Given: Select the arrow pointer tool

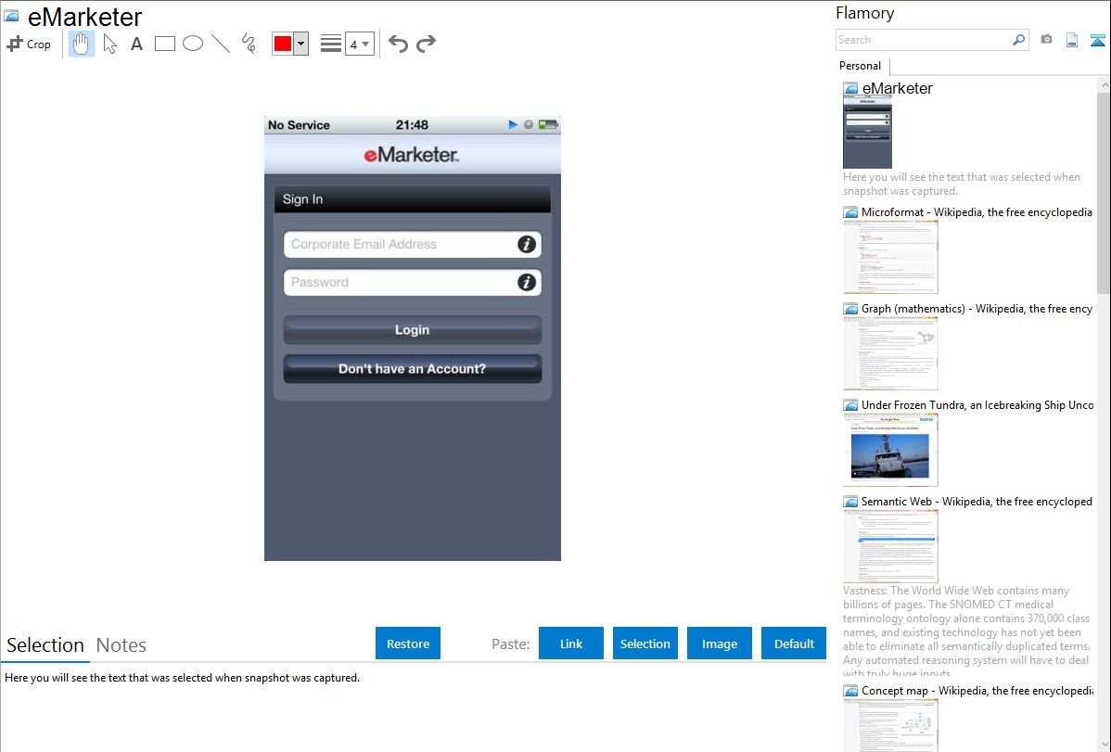Looking at the screenshot, I should click(109, 44).
